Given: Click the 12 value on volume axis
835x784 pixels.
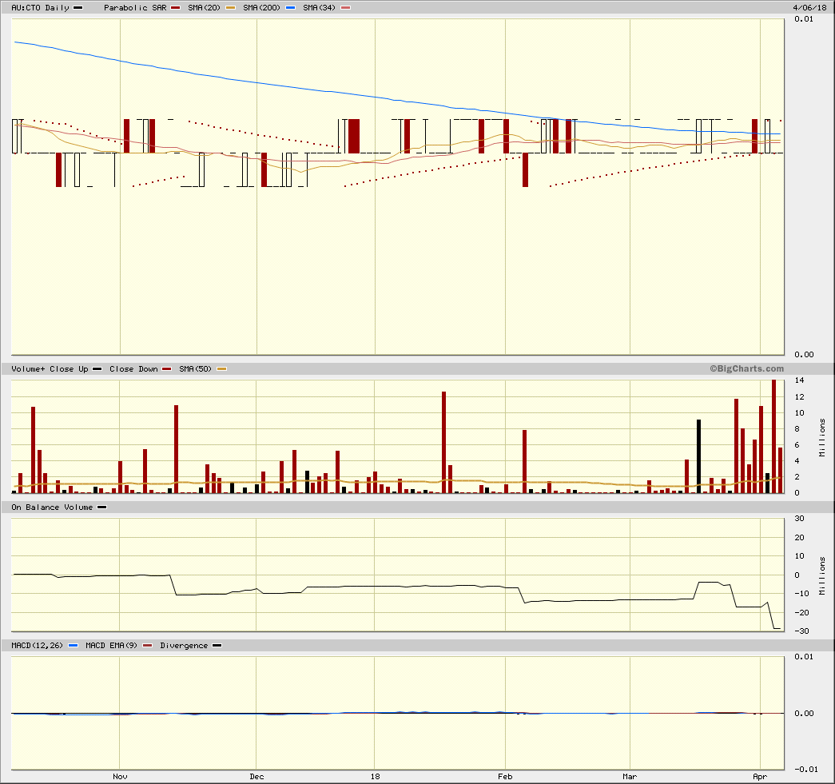Looking at the screenshot, I should [799, 396].
